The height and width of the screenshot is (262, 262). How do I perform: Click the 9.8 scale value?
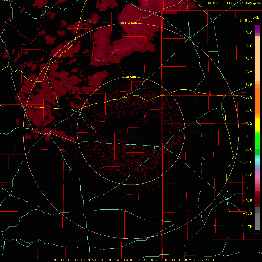click(249, 33)
